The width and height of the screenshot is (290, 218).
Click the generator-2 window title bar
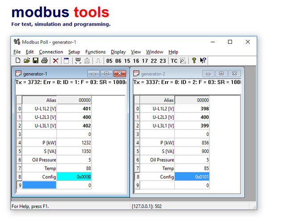point(187,74)
